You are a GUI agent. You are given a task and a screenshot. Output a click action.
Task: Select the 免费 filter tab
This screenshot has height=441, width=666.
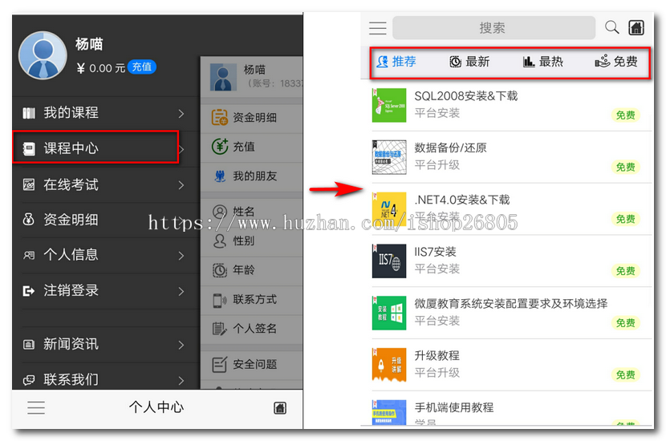(616, 62)
